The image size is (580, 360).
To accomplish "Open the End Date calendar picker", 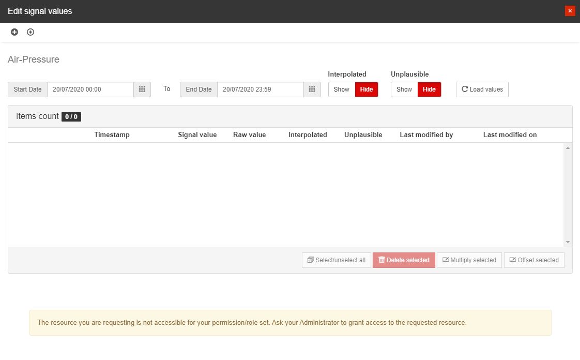I will 312,89.
